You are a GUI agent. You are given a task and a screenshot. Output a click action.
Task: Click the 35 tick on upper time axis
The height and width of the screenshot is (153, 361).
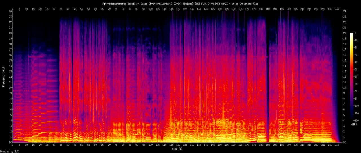61,9
